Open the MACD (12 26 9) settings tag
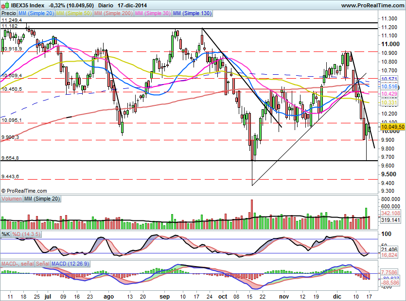Screen dimensions: 406x301 tap(70, 264)
